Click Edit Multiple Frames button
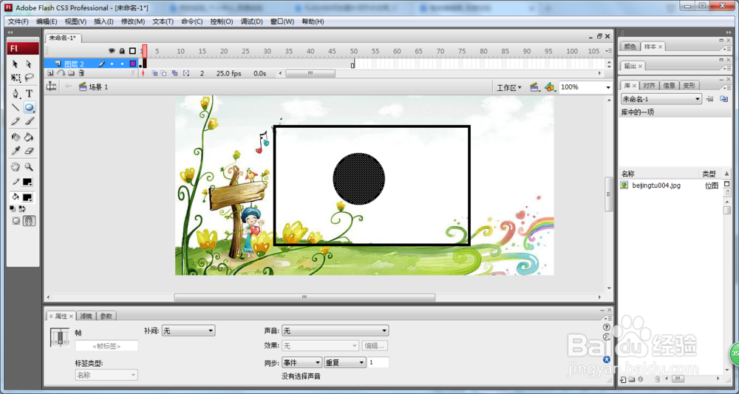The image size is (739, 394). [175, 73]
